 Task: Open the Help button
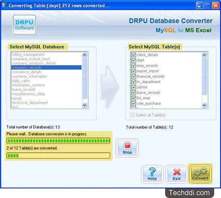coord(152,174)
